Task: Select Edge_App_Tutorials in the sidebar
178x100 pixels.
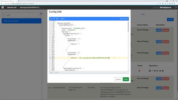Action: 21,21
